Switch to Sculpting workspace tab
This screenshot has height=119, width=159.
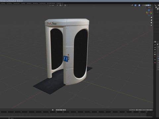(x=3, y=3)
